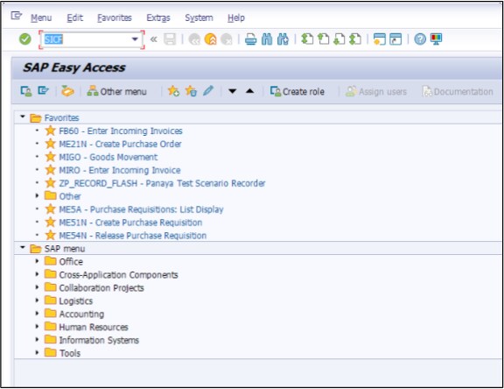
Task: Click the Find Next binoculars icon
Action: tap(283, 39)
